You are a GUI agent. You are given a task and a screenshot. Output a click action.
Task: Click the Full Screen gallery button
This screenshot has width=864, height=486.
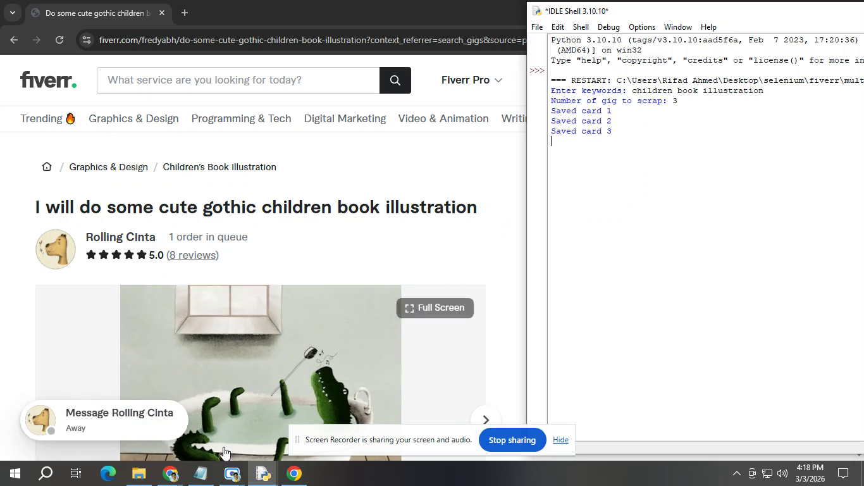(435, 308)
